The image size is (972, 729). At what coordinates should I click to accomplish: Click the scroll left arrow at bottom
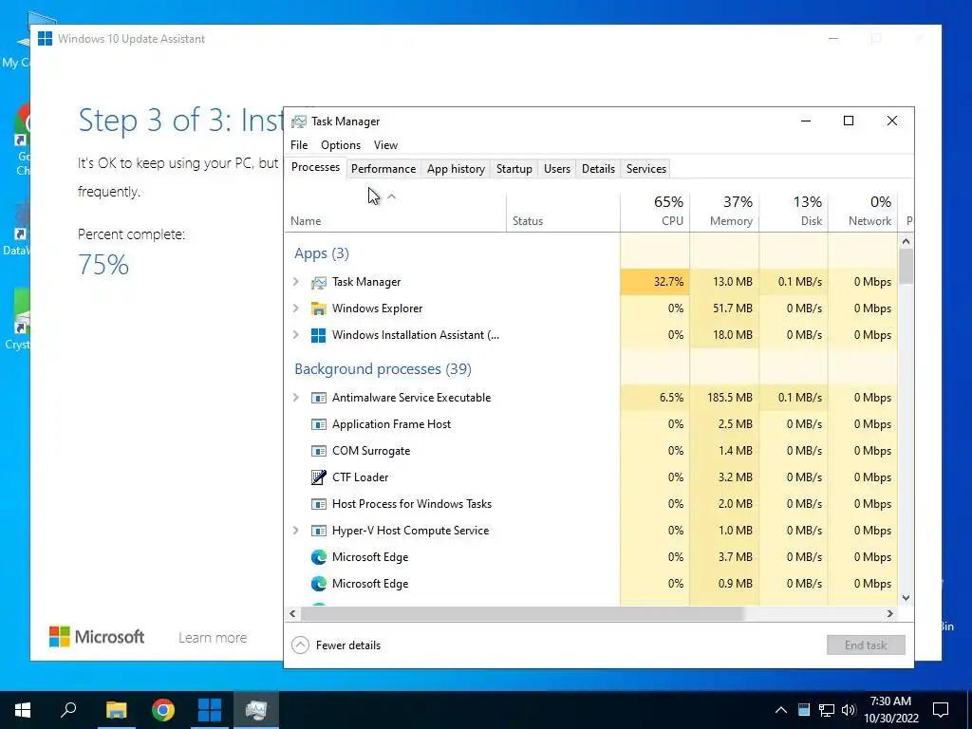[292, 614]
